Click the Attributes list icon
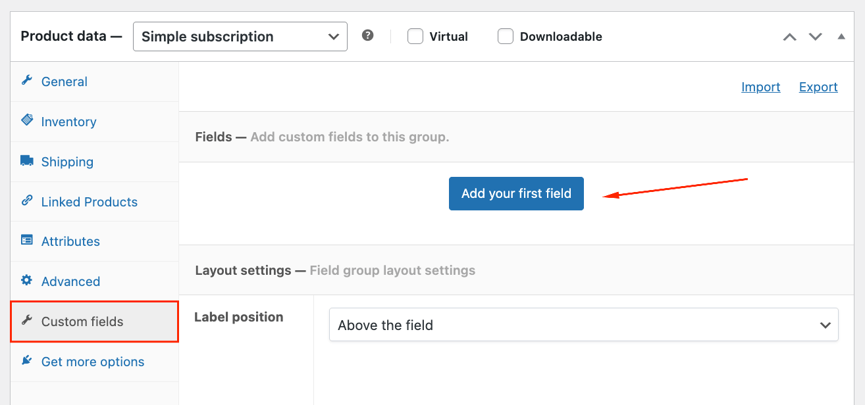Image resolution: width=865 pixels, height=405 pixels. (x=26, y=240)
